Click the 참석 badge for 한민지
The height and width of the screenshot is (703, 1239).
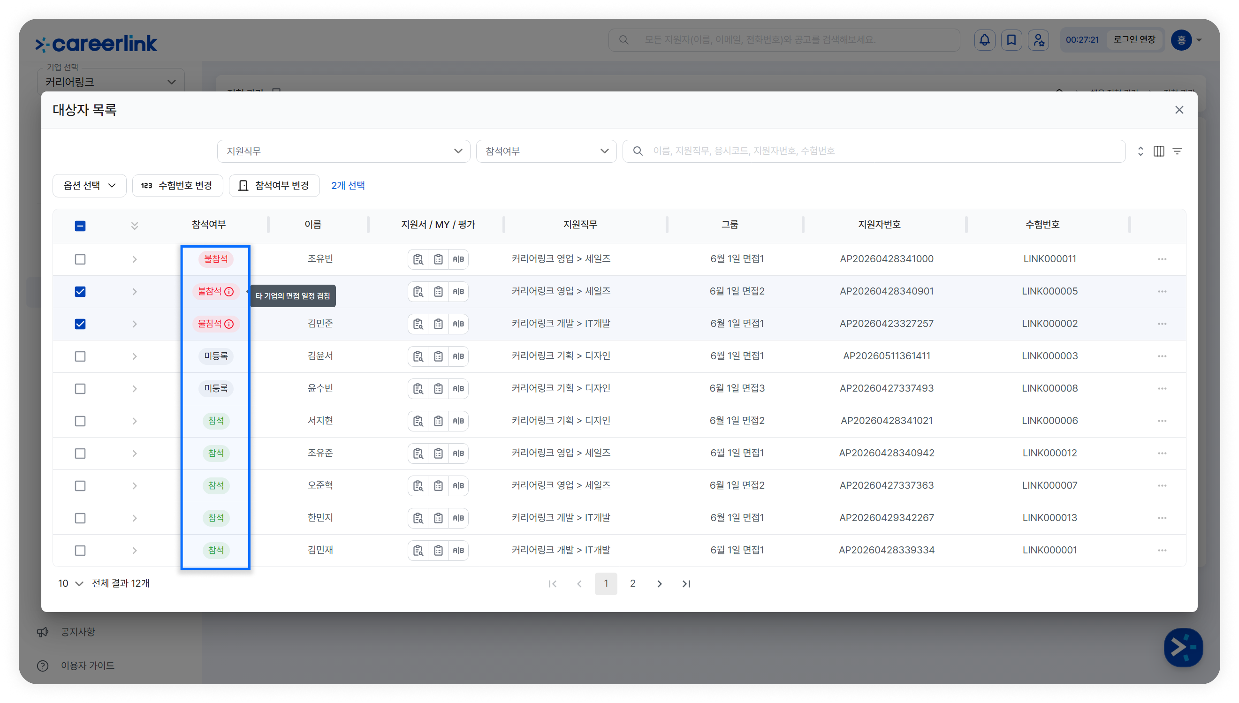216,518
